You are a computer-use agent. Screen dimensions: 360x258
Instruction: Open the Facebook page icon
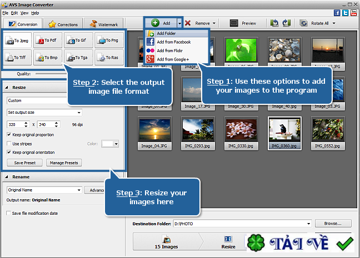pos(337,13)
